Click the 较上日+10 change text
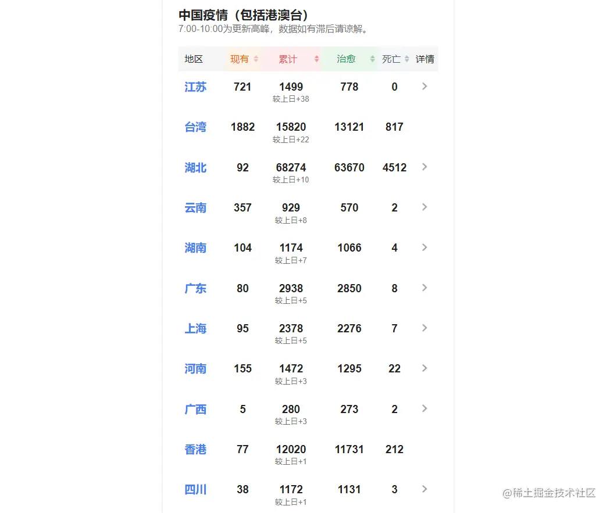Image resolution: width=610 pixels, height=513 pixels. coord(291,180)
